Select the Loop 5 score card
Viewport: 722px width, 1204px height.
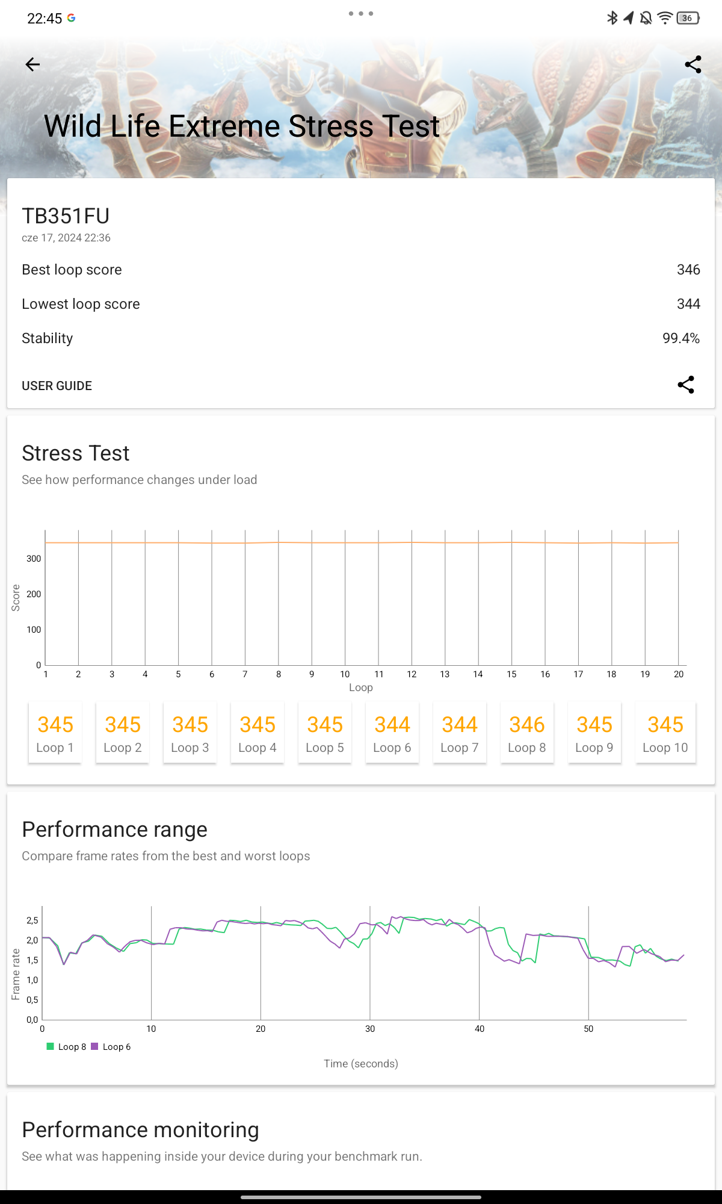324,733
